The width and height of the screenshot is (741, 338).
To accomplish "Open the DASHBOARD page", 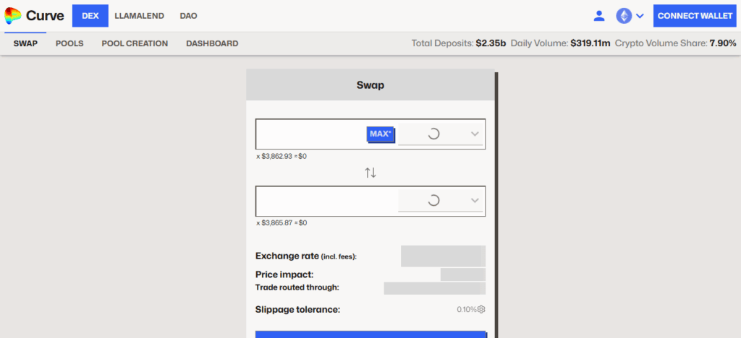I will click(212, 43).
